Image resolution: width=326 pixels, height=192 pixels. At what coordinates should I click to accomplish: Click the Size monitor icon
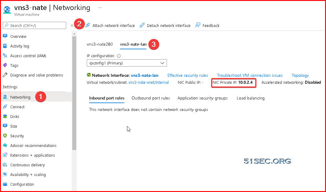[5, 126]
